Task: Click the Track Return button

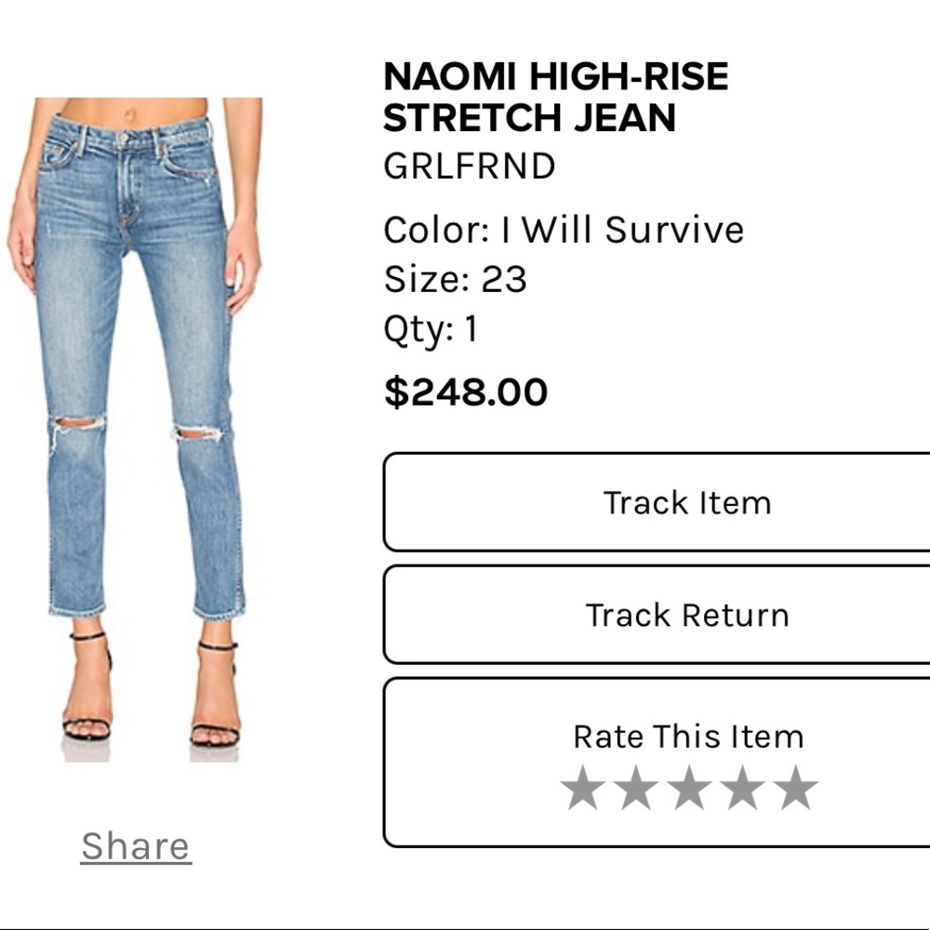Action: click(688, 615)
